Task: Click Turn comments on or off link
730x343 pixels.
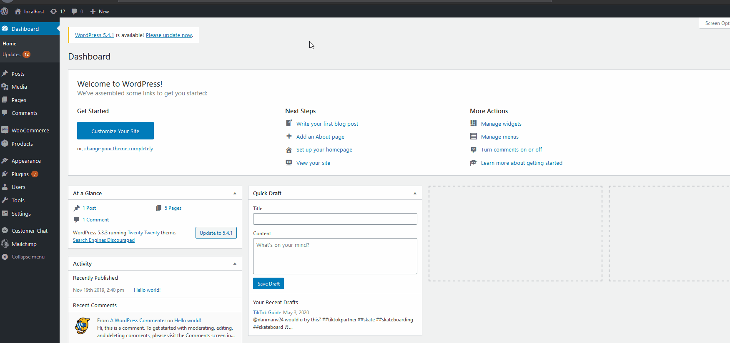Action: click(512, 149)
